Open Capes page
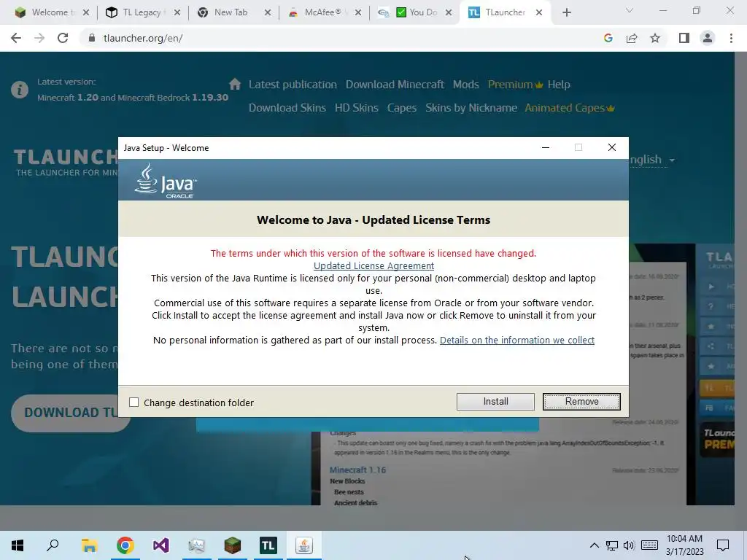Image resolution: width=747 pixels, height=560 pixels. point(402,108)
